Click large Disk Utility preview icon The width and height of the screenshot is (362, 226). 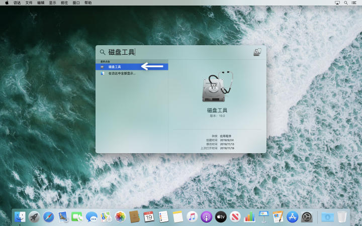click(x=218, y=87)
